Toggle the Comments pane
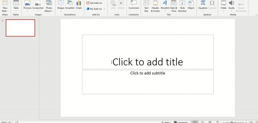 [x=181, y=122]
